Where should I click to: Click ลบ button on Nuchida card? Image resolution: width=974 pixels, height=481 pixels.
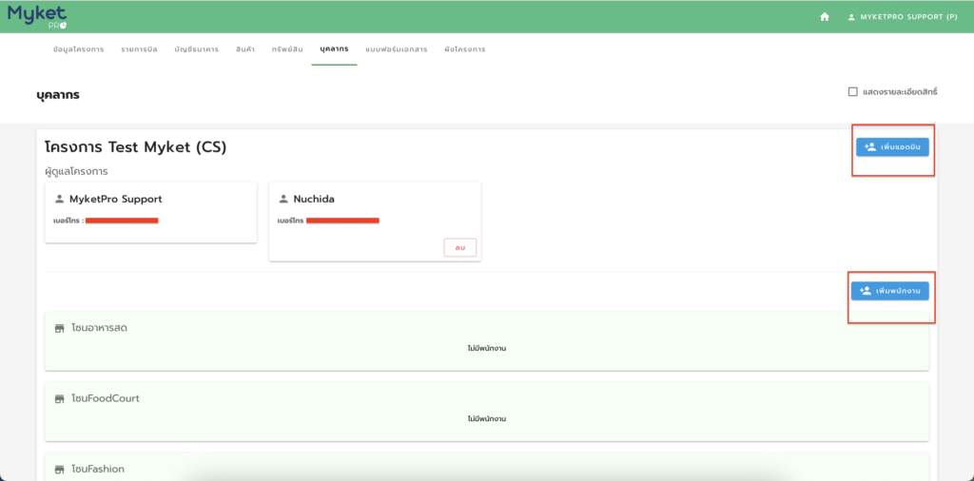(459, 248)
